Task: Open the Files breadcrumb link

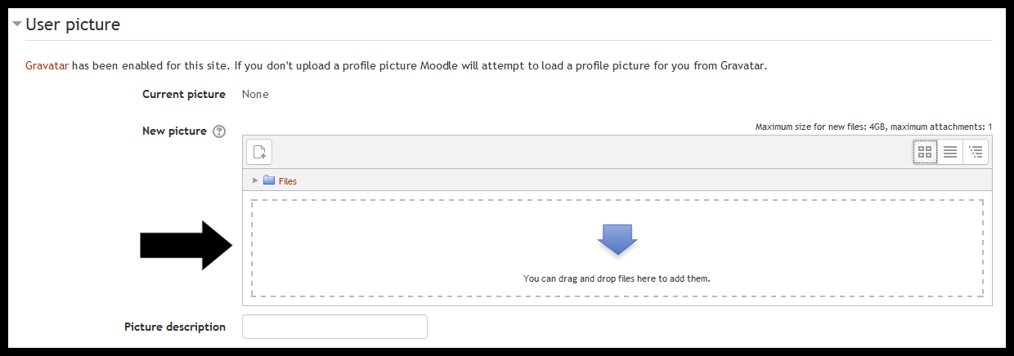Action: point(288,181)
